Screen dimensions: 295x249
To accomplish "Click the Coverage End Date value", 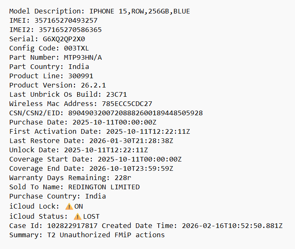I will point(131,168).
